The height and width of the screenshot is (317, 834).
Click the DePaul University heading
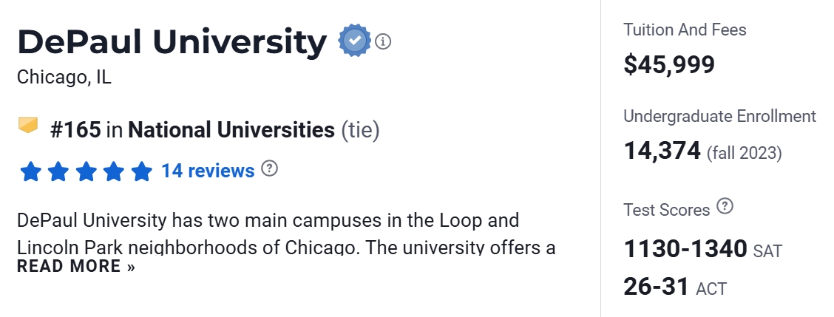tap(172, 42)
